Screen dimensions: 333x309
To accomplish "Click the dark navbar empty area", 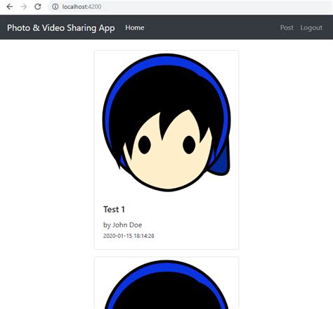I will [211, 27].
